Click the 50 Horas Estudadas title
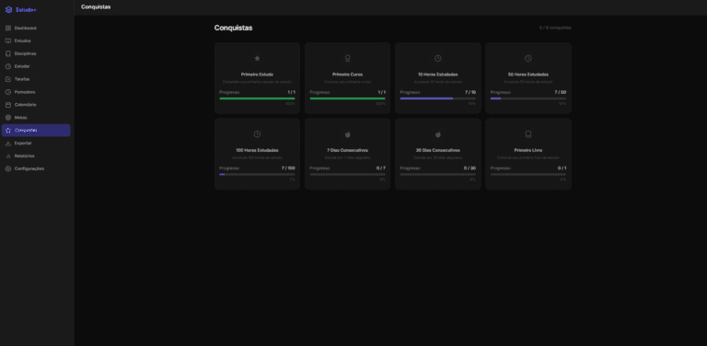This screenshot has width=707, height=346. tap(528, 75)
